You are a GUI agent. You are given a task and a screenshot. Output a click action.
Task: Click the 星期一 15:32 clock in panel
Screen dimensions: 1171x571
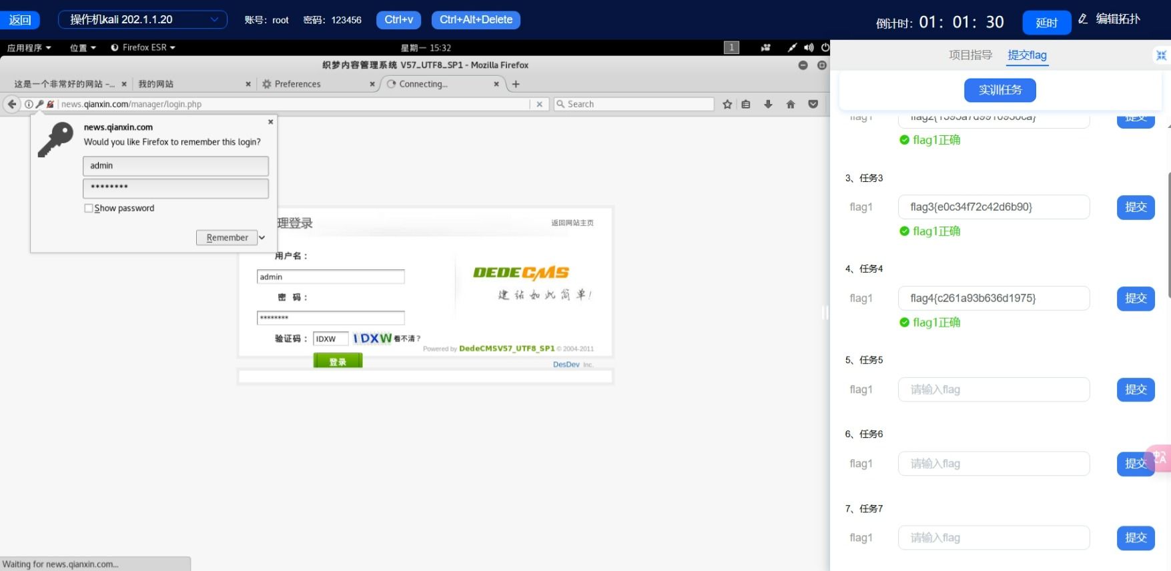[x=426, y=48]
